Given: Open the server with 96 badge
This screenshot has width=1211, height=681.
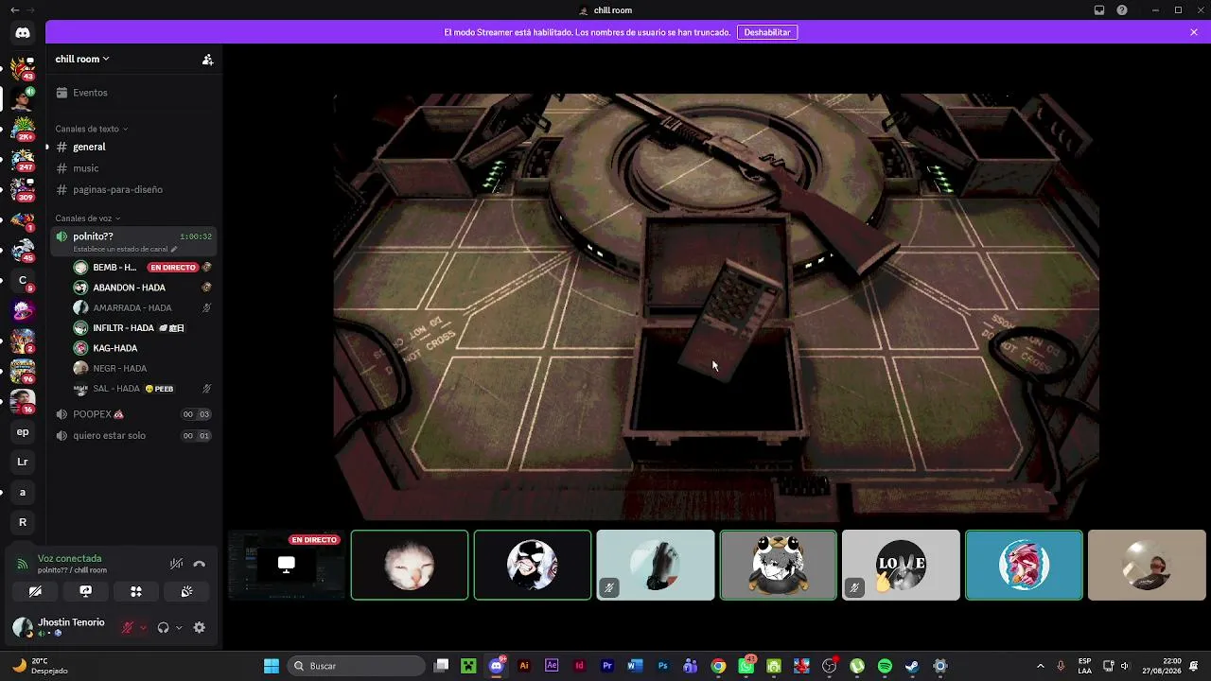Looking at the screenshot, I should (23, 371).
